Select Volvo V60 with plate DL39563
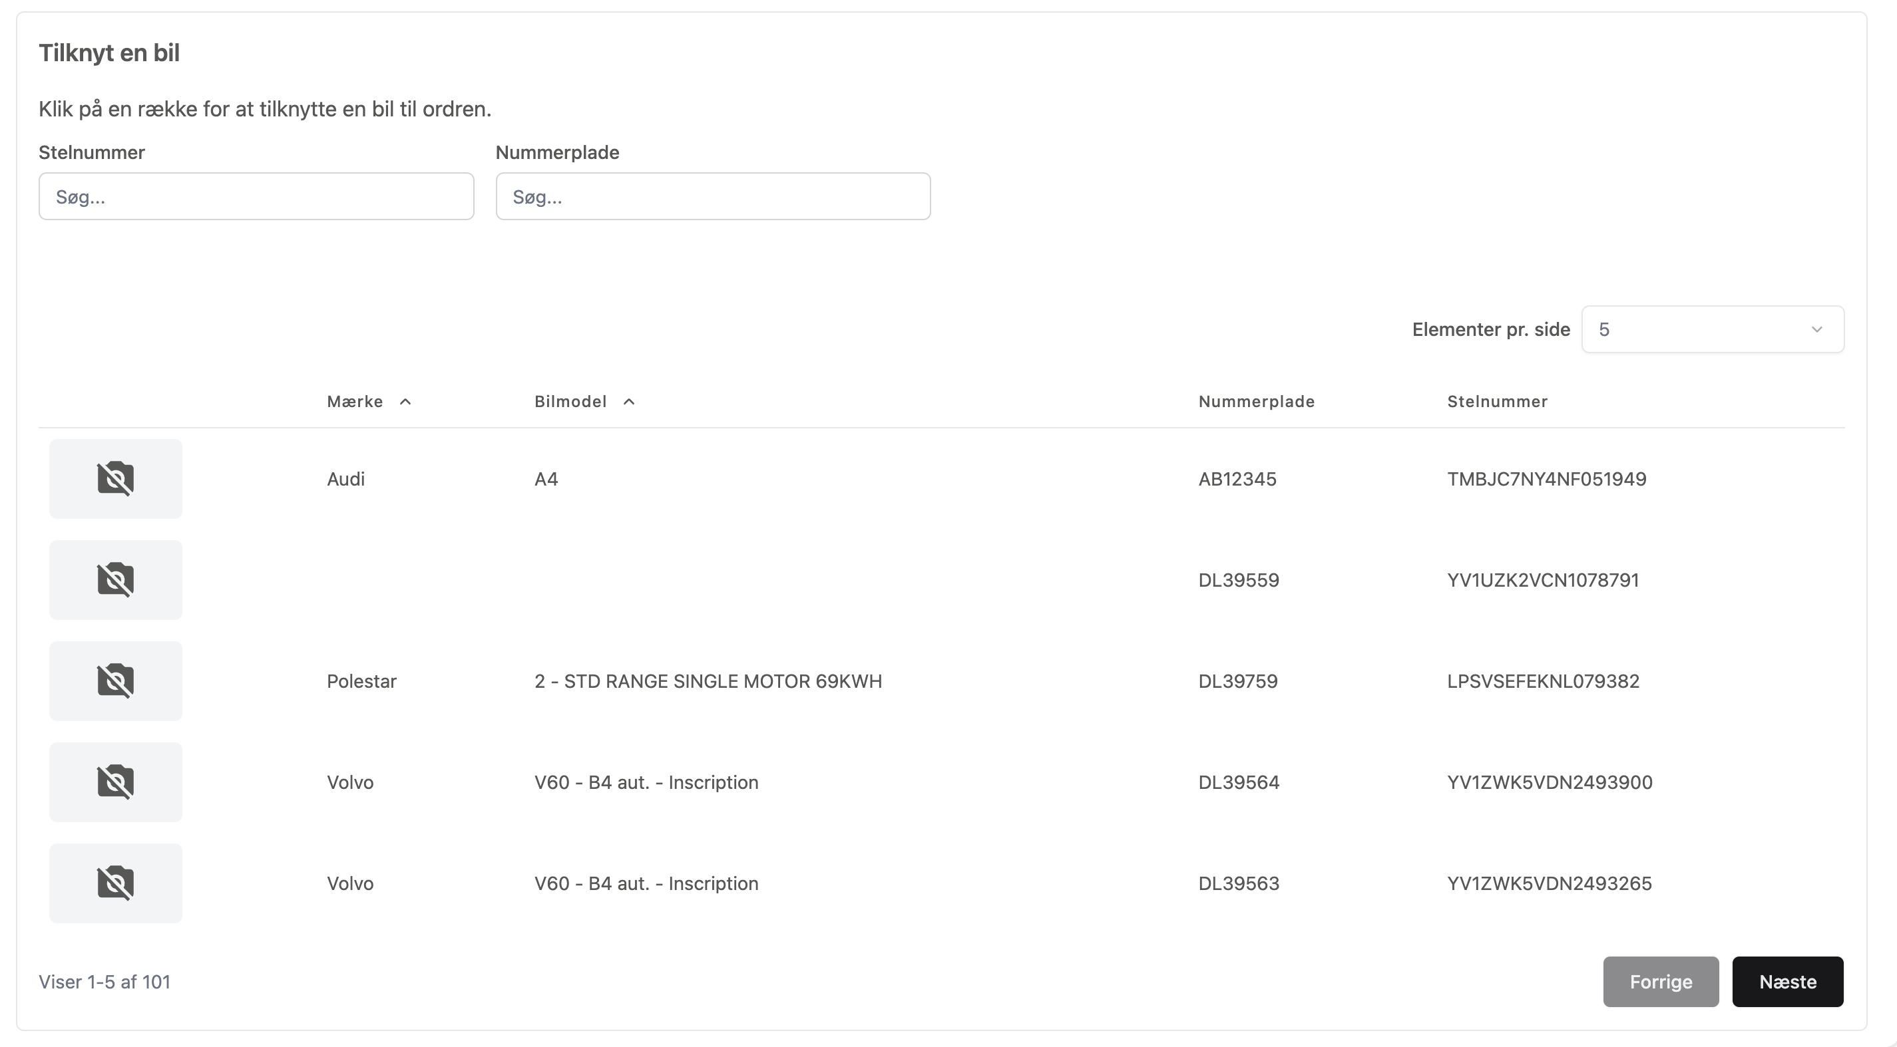This screenshot has width=1897, height=1047. pos(1239,883)
